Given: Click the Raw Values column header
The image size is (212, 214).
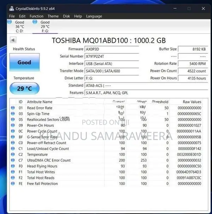Looking at the screenshot, I should pyautogui.click(x=192, y=102).
